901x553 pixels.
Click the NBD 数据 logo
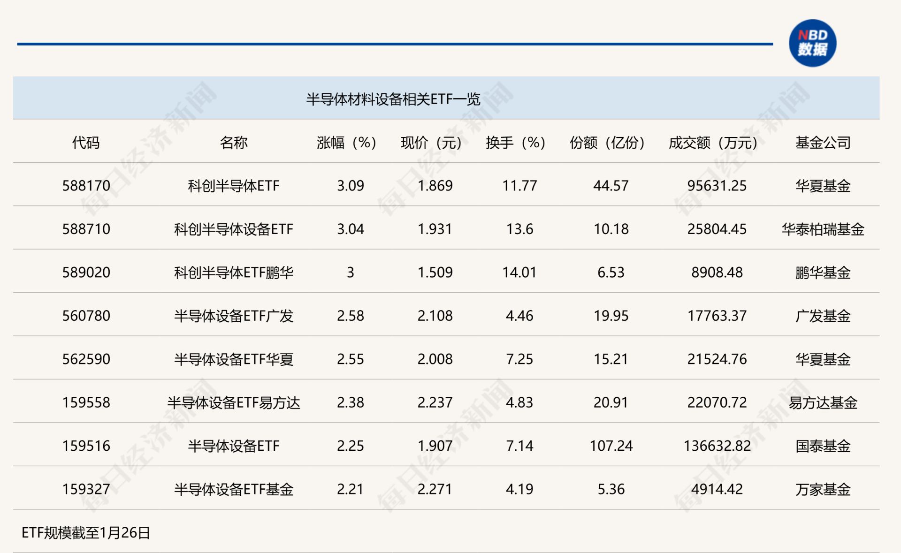[813, 43]
